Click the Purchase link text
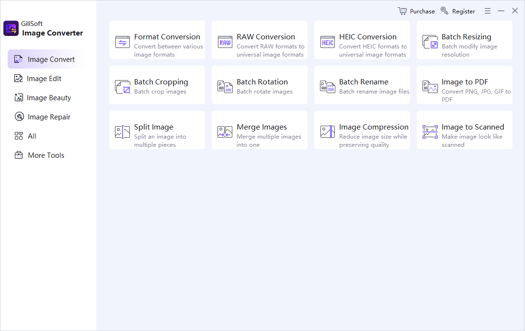The image size is (525, 331). pos(422,12)
